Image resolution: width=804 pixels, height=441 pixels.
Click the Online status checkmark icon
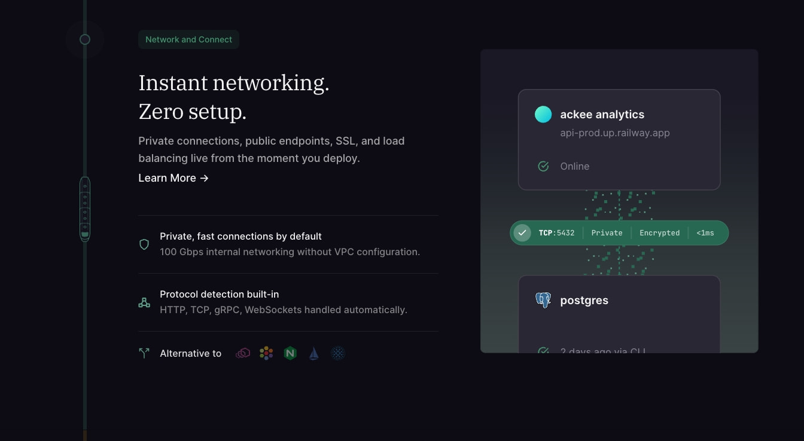pos(543,166)
